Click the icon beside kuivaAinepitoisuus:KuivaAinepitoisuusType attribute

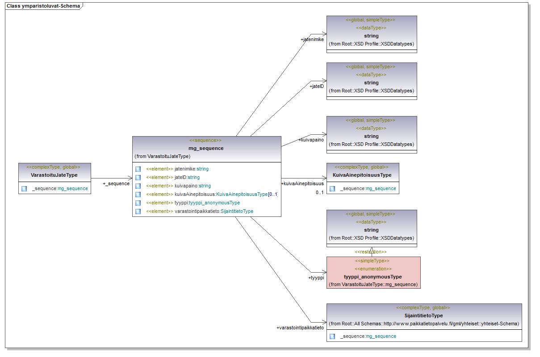(x=138, y=195)
